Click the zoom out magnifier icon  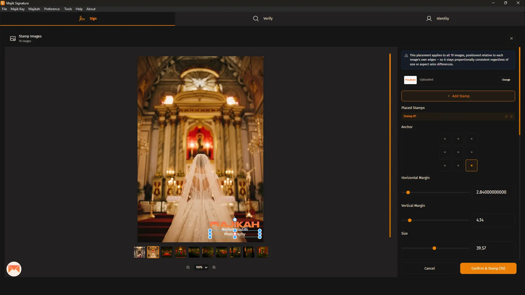(x=188, y=267)
